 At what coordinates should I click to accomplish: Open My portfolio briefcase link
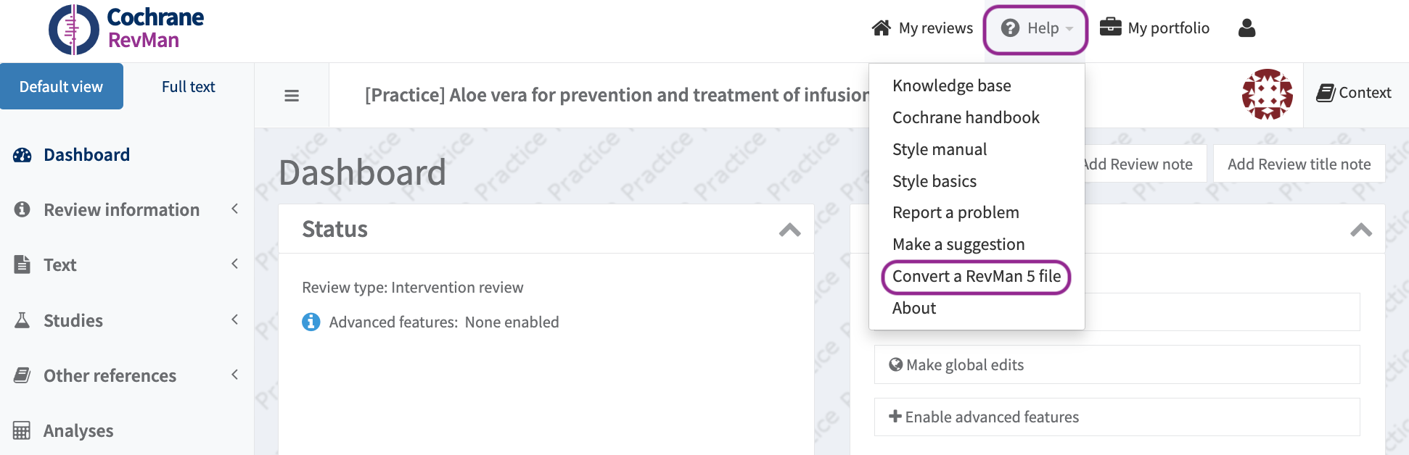click(x=1154, y=28)
